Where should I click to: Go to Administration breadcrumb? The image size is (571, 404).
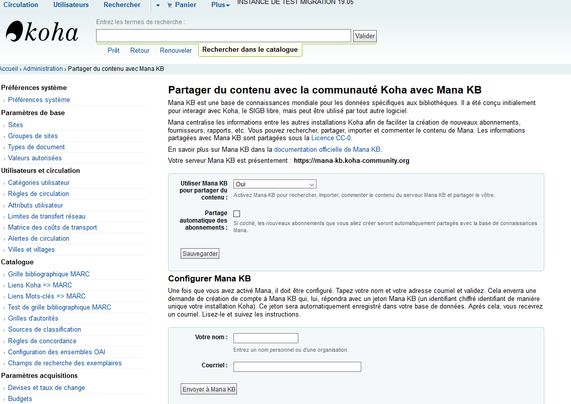coord(43,69)
